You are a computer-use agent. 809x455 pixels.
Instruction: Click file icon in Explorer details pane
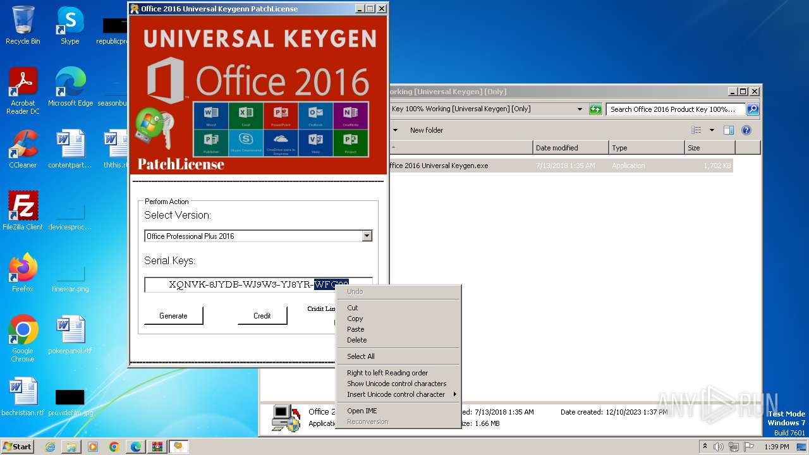tap(286, 417)
